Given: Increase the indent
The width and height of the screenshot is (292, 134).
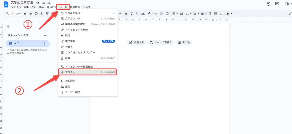Looking at the screenshot, I should [x=215, y=14].
